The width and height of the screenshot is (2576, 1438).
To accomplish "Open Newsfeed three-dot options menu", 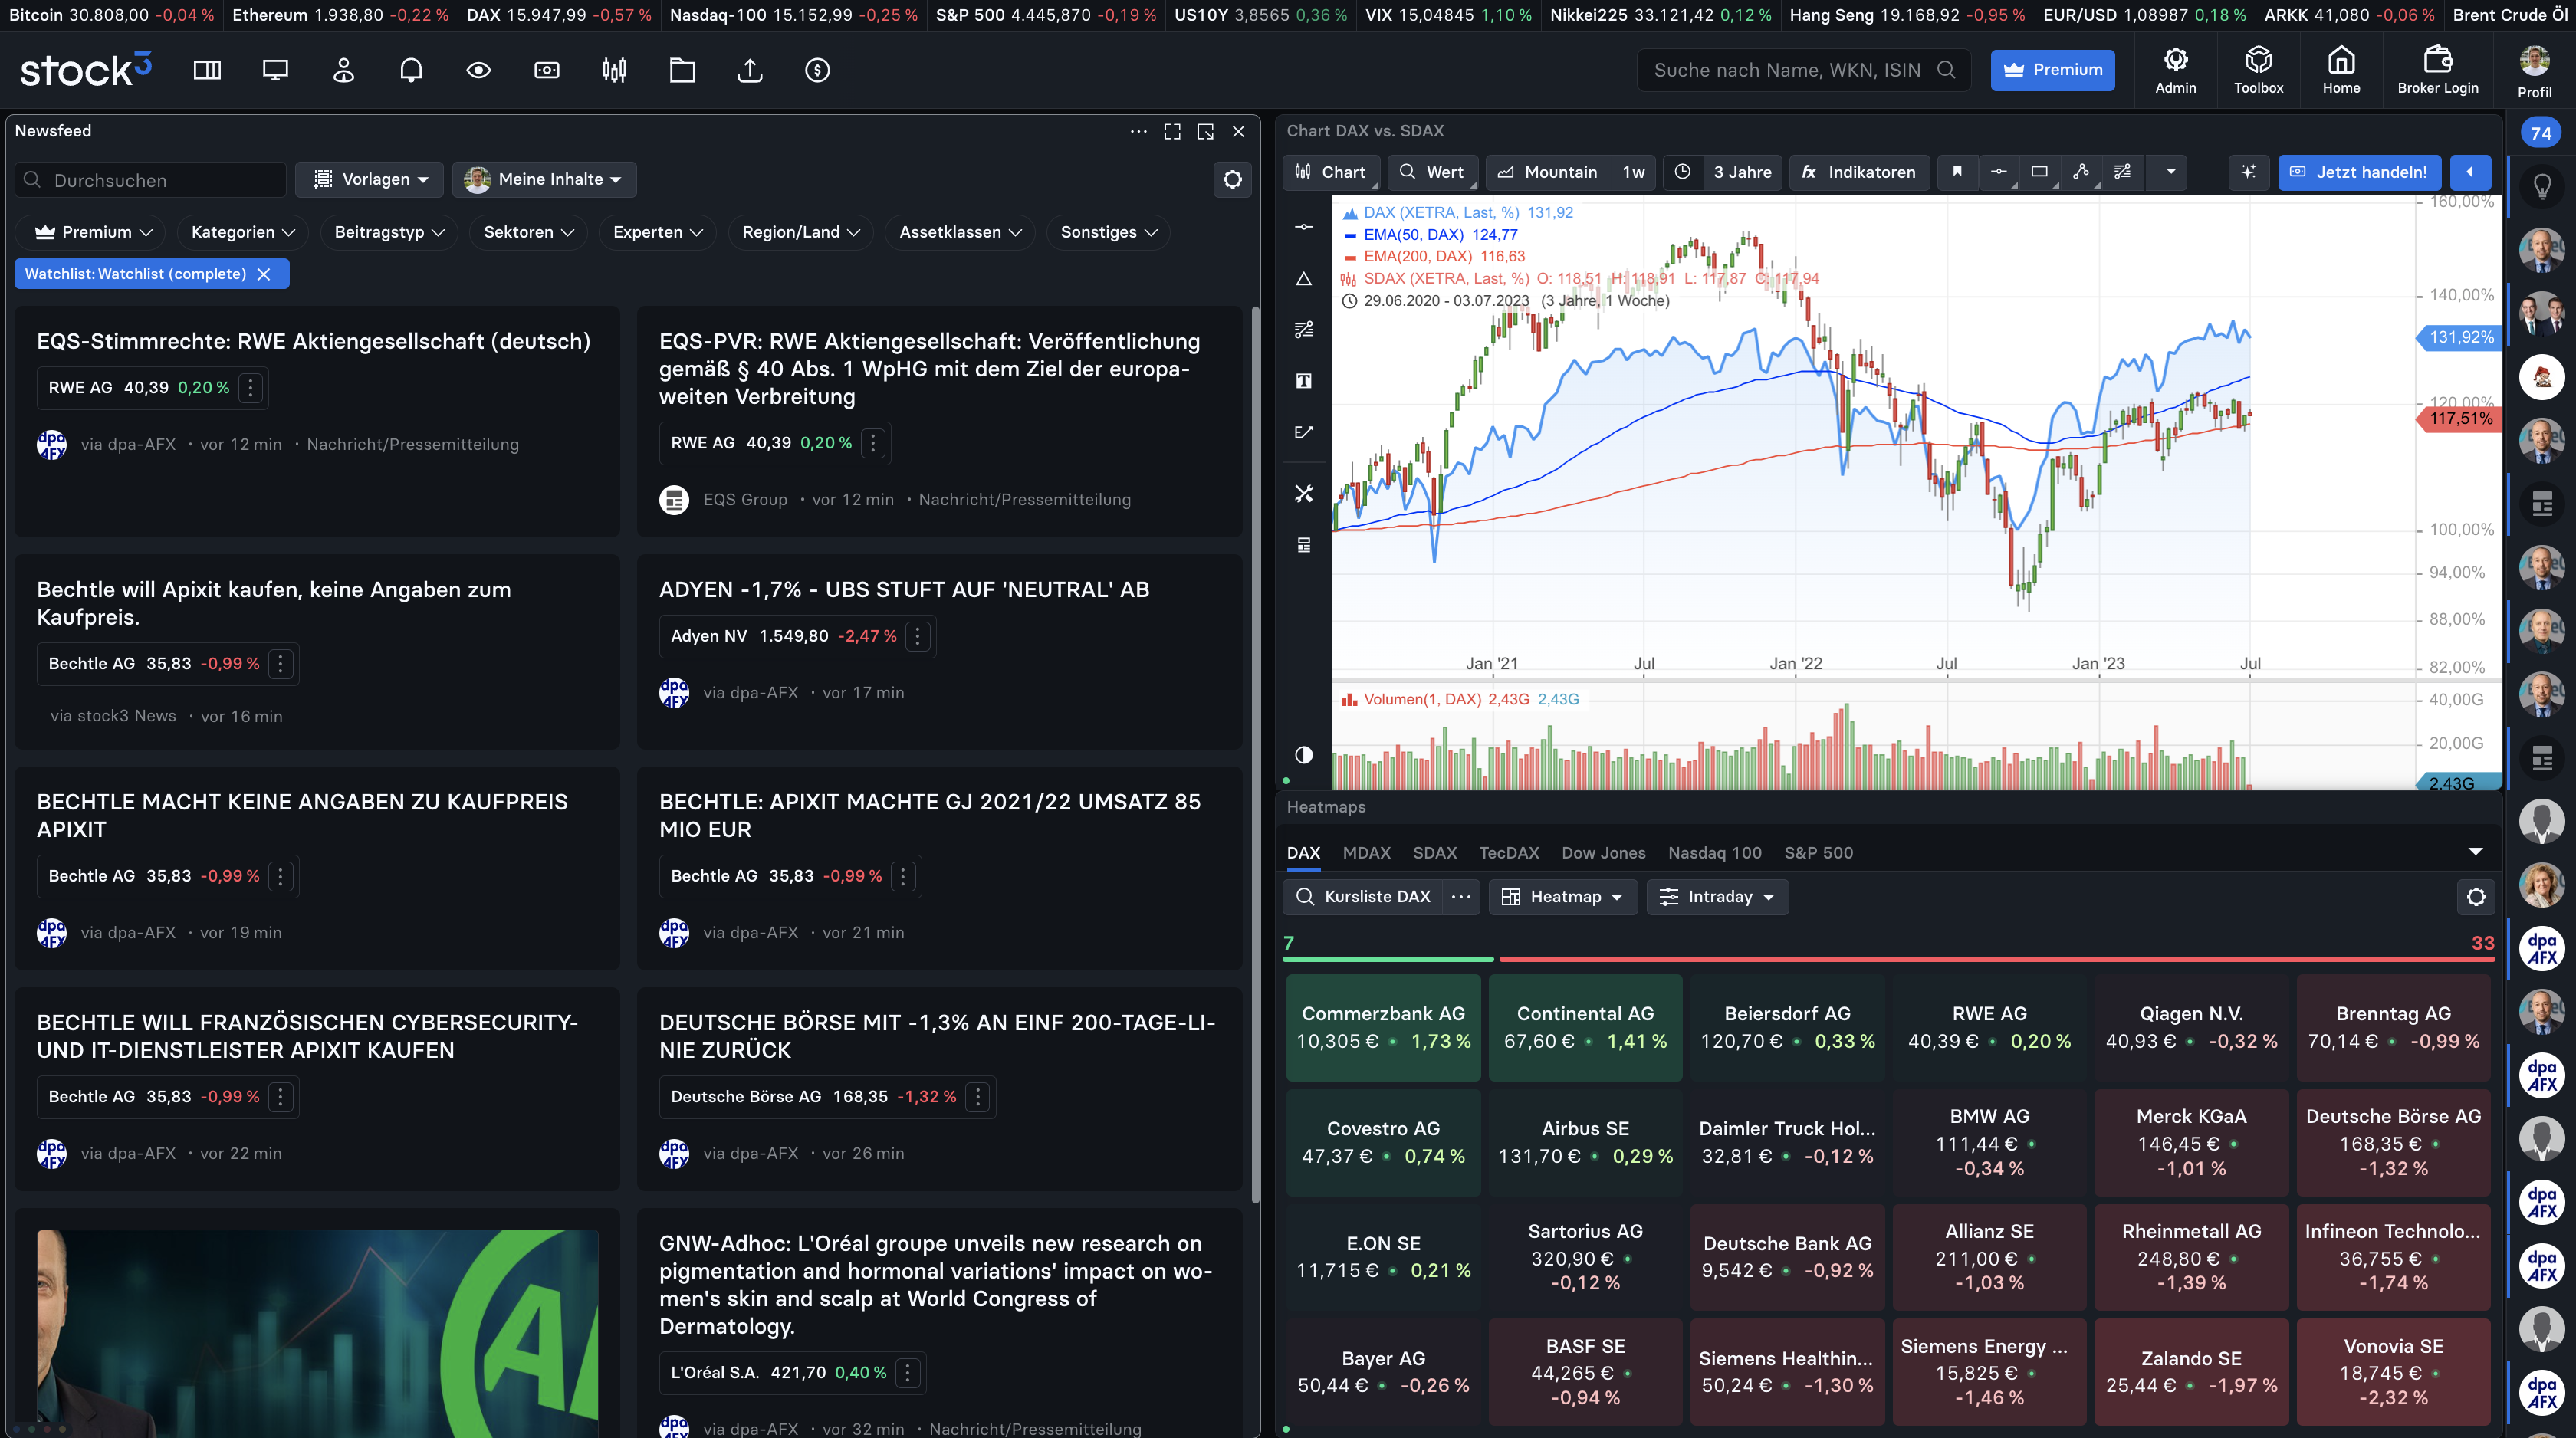I will [x=1138, y=131].
